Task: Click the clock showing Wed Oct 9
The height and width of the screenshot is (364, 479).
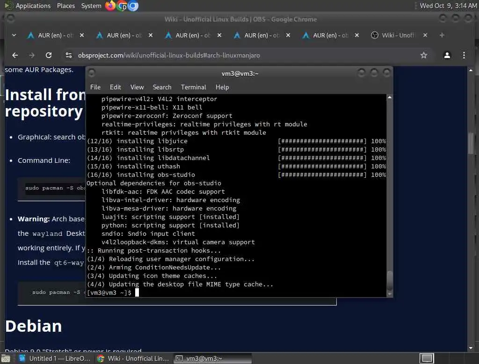Action: 448,6
